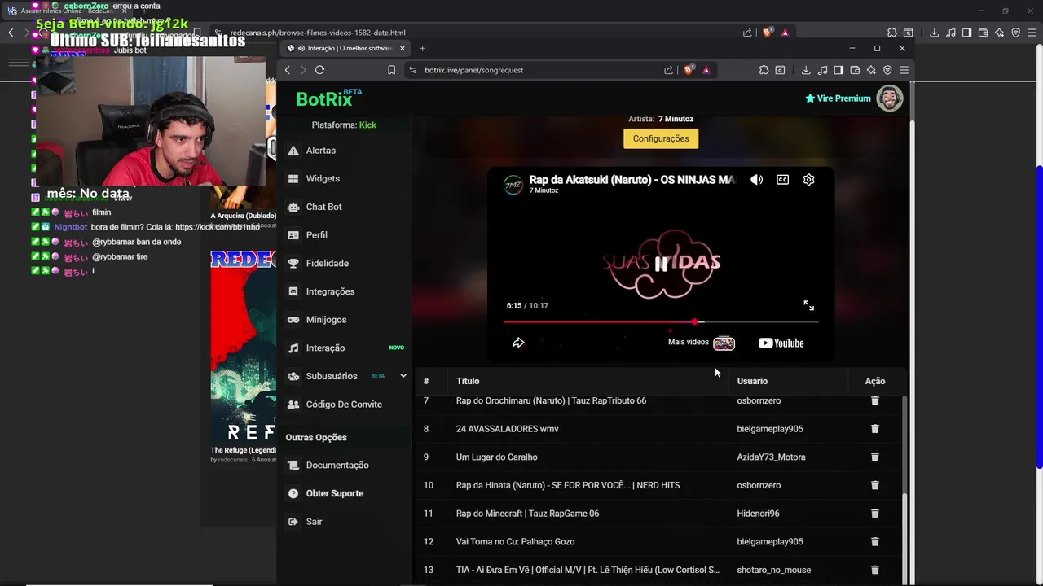
Task: Select user shotaro_no_mouse
Action: tap(774, 571)
